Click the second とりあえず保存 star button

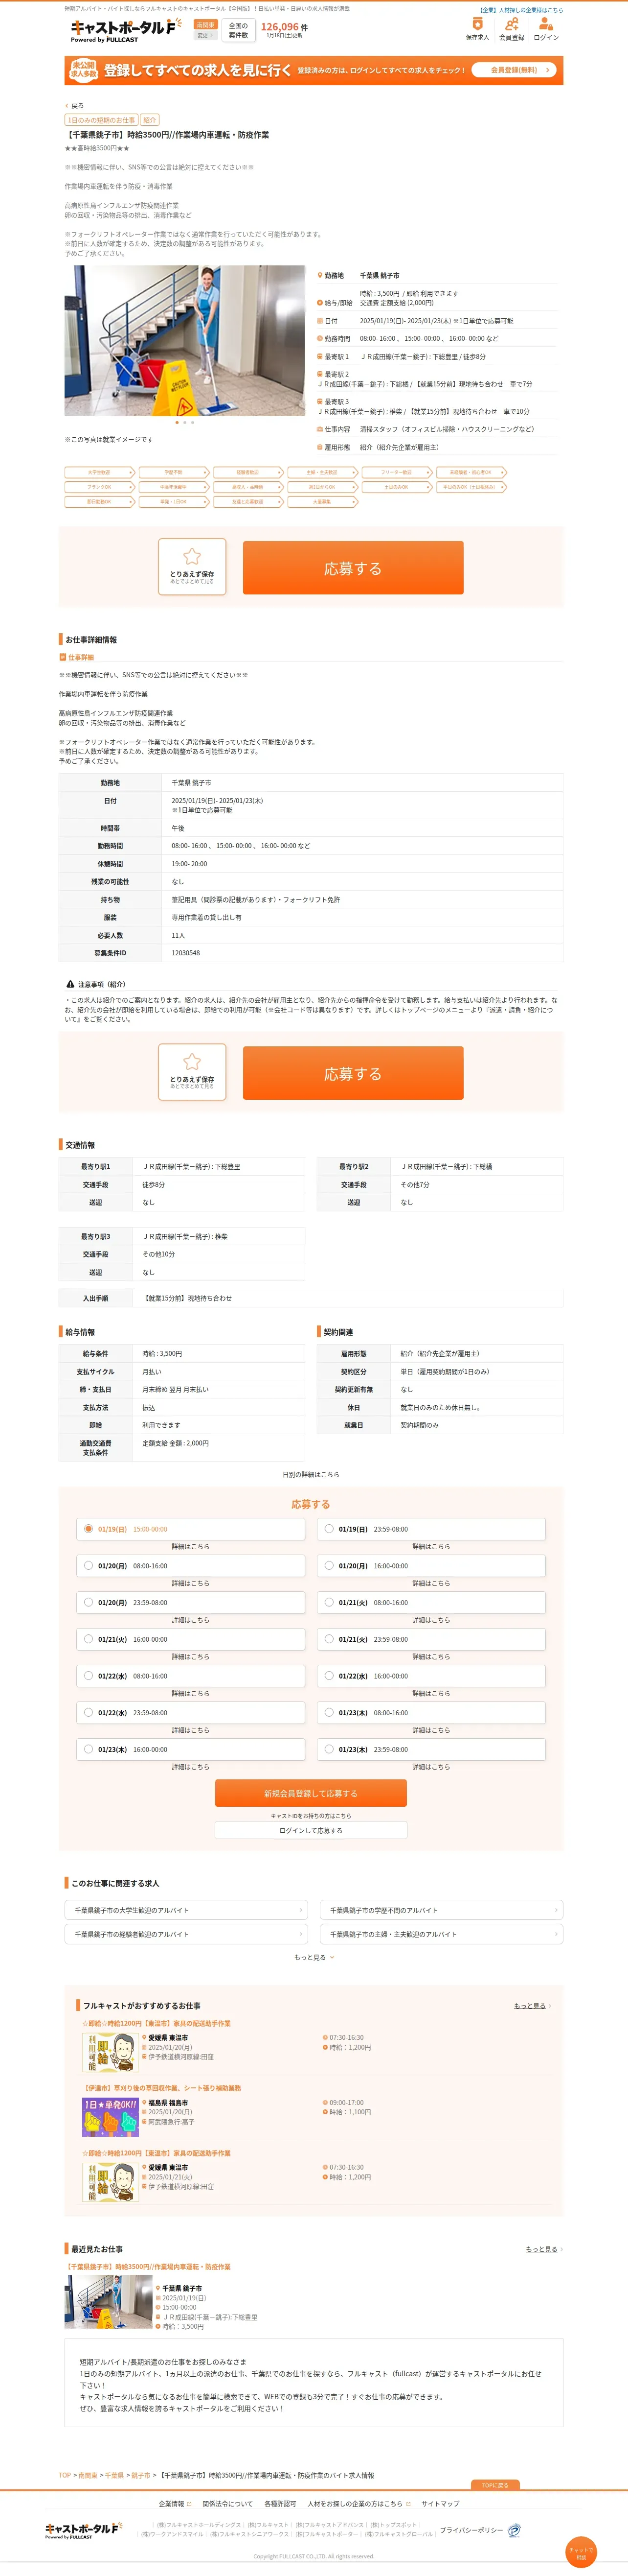(x=192, y=1072)
